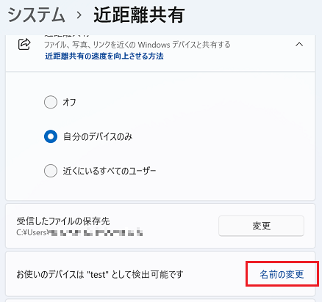Image resolution: width=322 pixels, height=302 pixels.
Task: Click the device discoverable as "test" text
Action: [100, 274]
